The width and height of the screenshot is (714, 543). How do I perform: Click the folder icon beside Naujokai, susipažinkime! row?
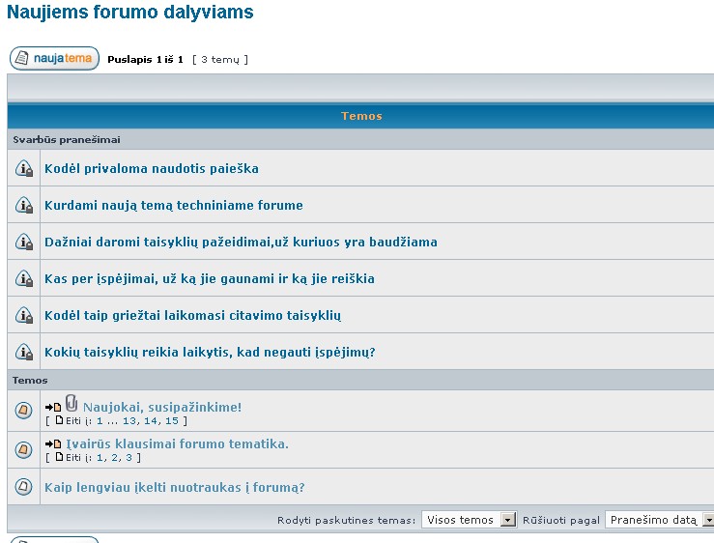click(x=25, y=410)
